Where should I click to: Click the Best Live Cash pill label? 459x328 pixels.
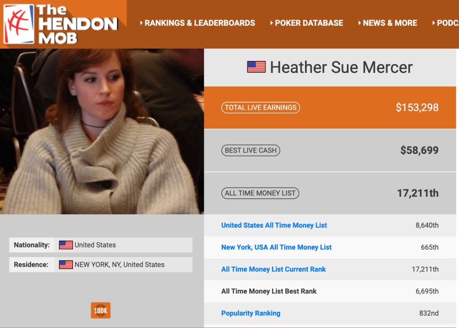(x=251, y=150)
